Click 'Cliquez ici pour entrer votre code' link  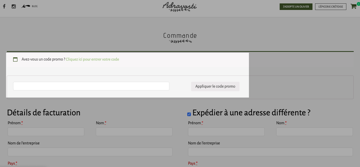[x=92, y=59]
